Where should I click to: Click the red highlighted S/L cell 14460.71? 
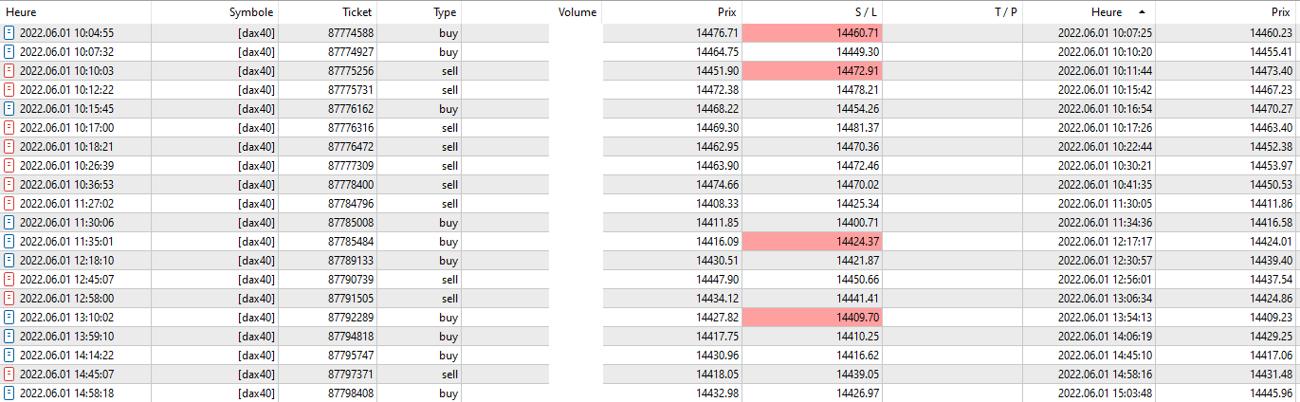click(812, 32)
